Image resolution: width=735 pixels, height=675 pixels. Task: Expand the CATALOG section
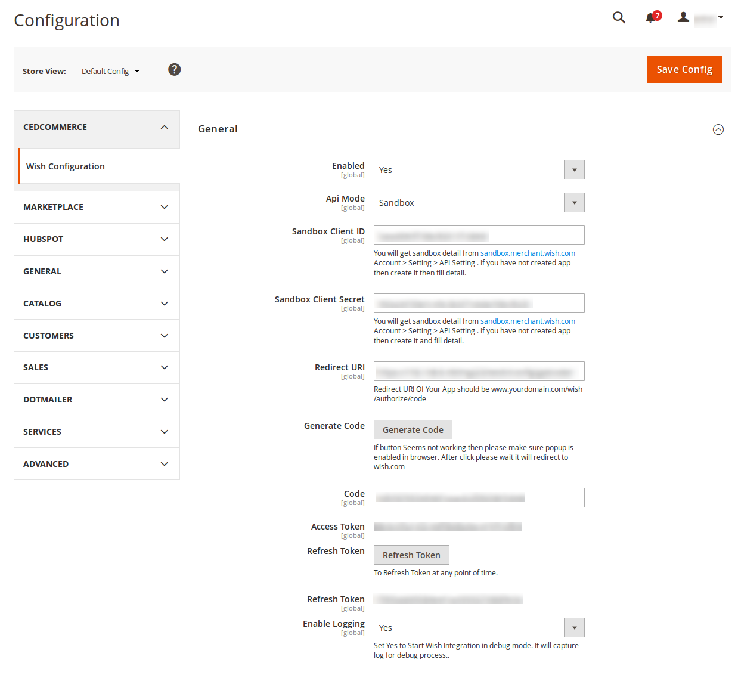pos(97,304)
